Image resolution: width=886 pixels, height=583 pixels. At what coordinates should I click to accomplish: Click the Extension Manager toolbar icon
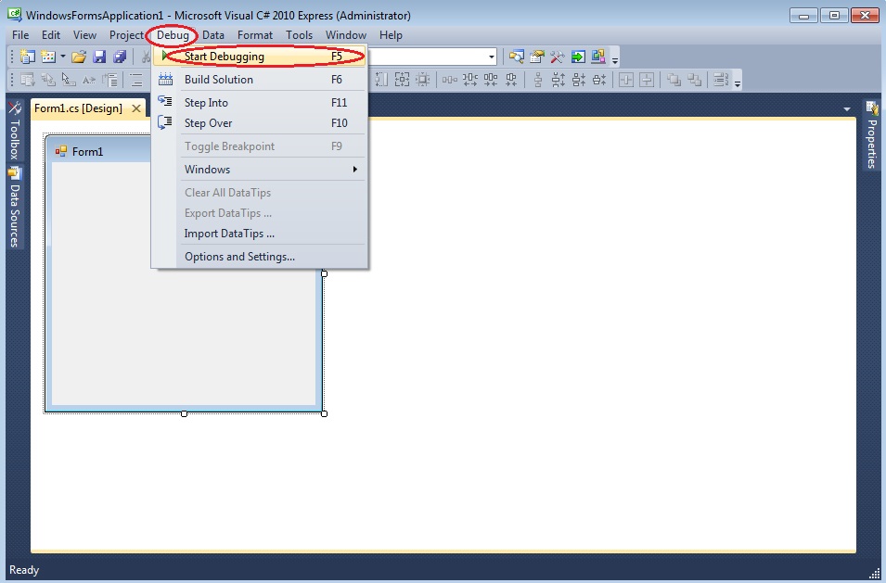pyautogui.click(x=597, y=57)
